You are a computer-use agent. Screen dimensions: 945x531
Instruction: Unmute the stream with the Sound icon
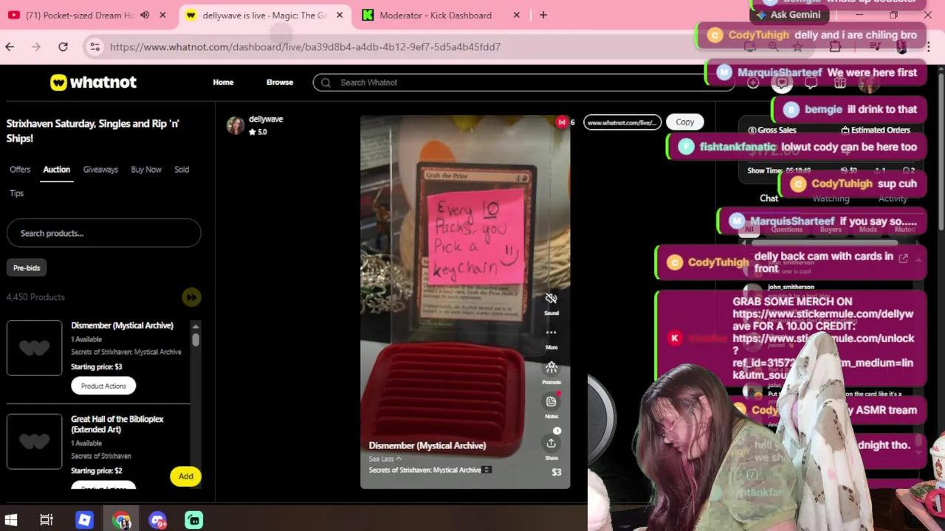pyautogui.click(x=551, y=299)
